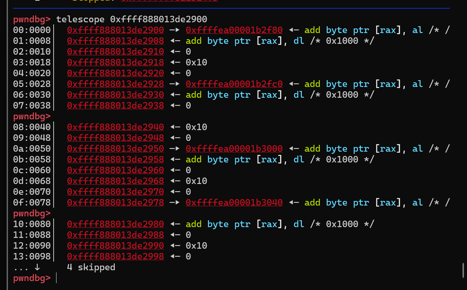Click address 0xffff888013de2908
Screen dimensions: 467x290
(115, 41)
